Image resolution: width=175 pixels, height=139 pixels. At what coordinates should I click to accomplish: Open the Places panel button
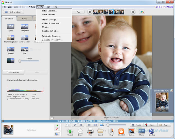pos(150,125)
